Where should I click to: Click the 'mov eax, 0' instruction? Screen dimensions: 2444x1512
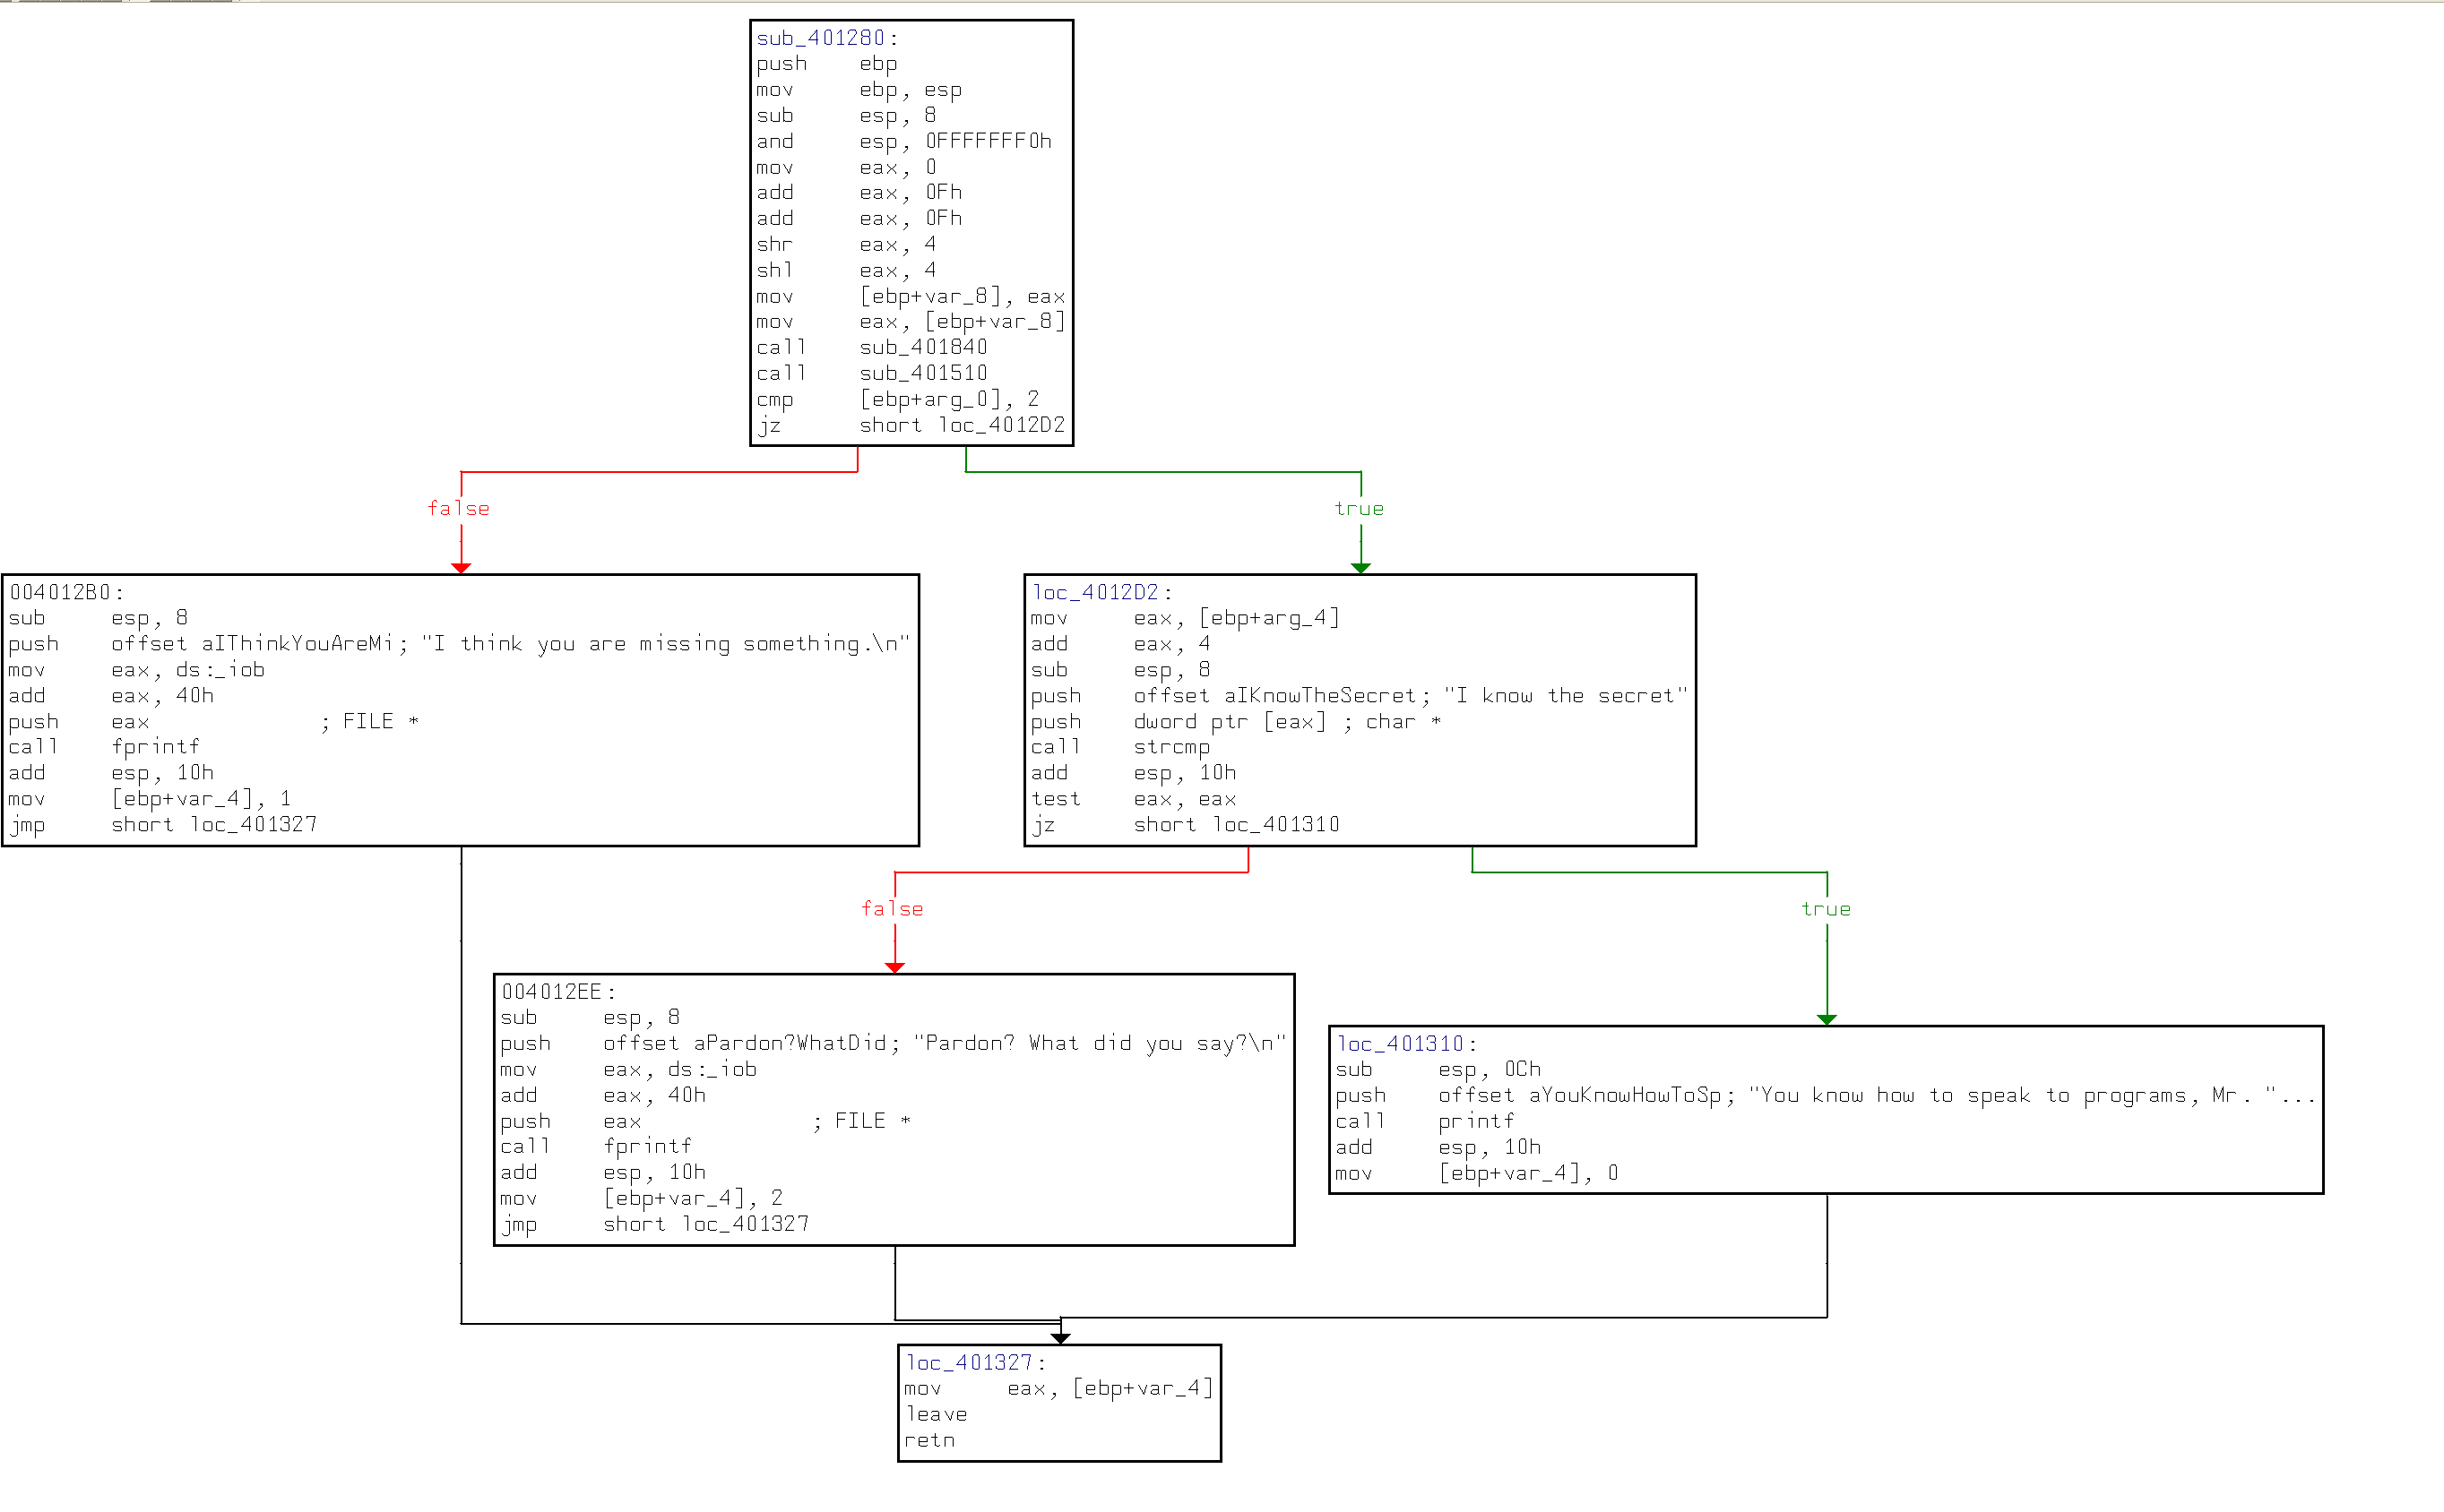(x=846, y=167)
